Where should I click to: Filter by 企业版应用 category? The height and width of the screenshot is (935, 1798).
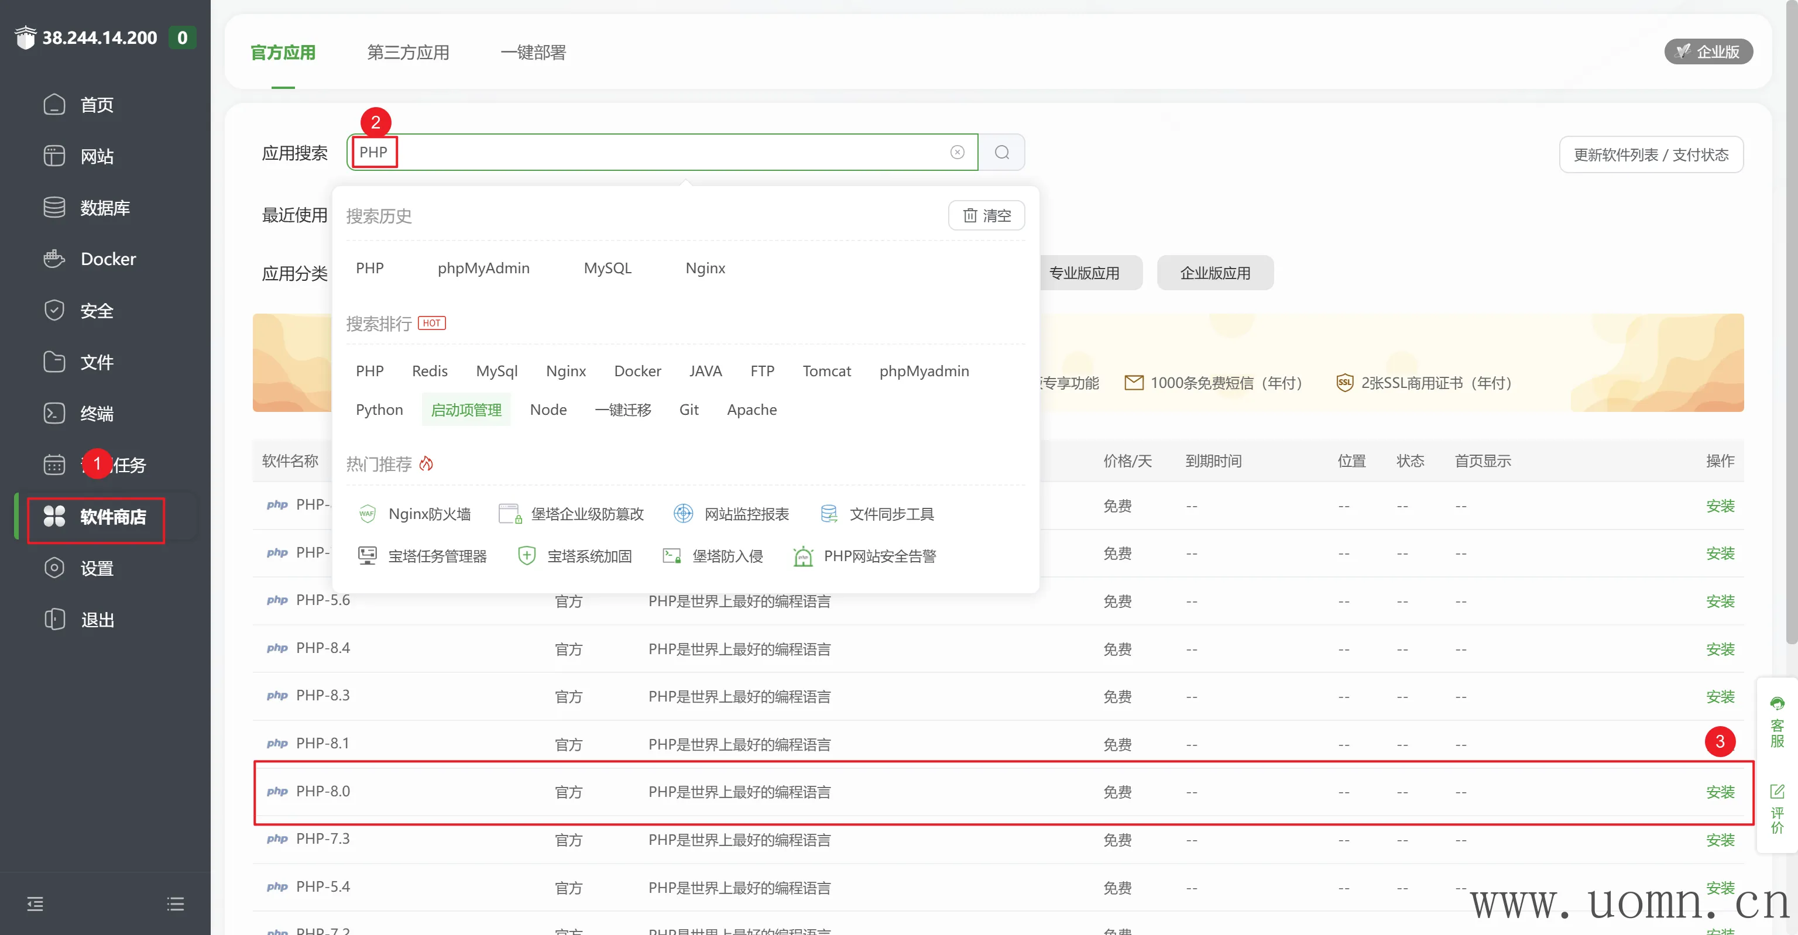1214,273
